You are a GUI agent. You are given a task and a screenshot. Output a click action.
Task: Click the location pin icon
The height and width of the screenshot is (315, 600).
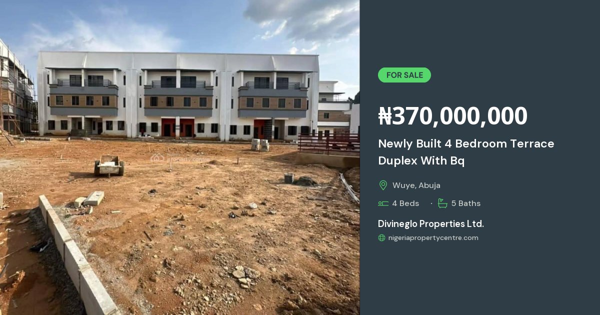[383, 185]
